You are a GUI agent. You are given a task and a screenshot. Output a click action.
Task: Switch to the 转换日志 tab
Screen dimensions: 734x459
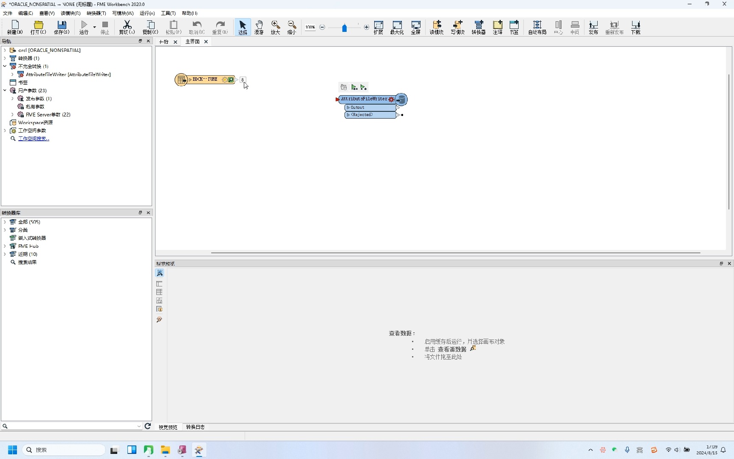[195, 427]
